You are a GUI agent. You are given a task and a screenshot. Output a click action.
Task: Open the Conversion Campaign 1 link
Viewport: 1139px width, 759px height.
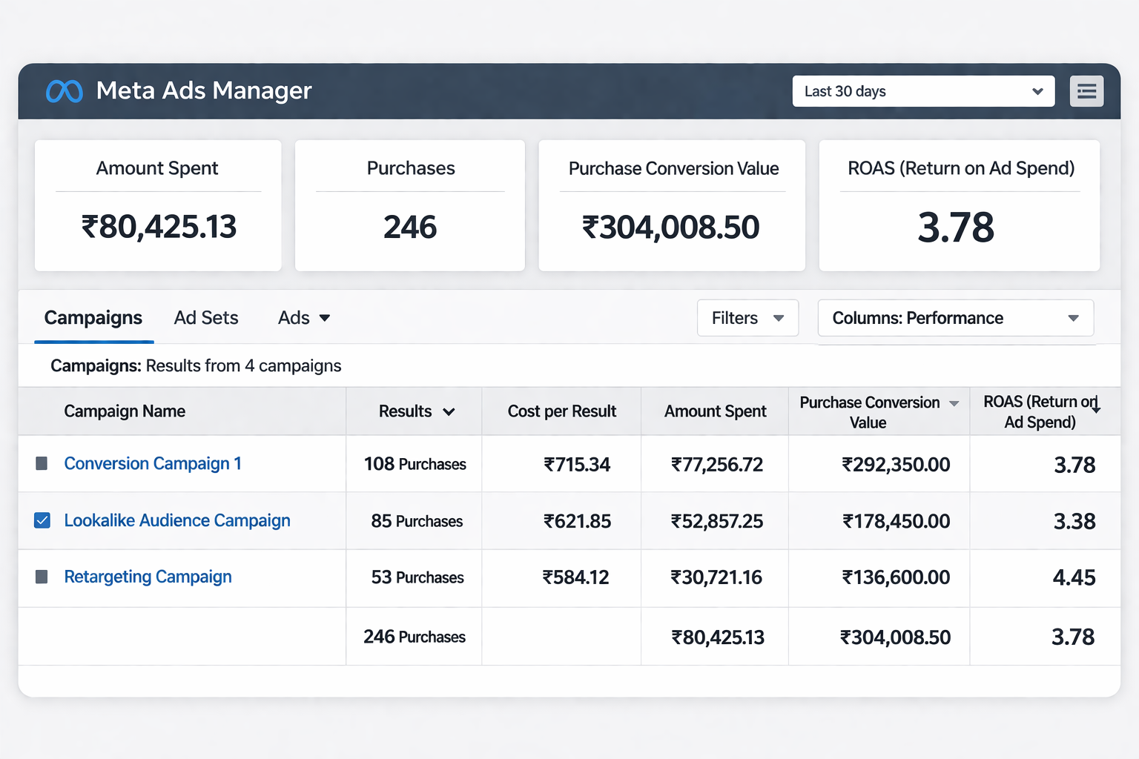tap(153, 464)
